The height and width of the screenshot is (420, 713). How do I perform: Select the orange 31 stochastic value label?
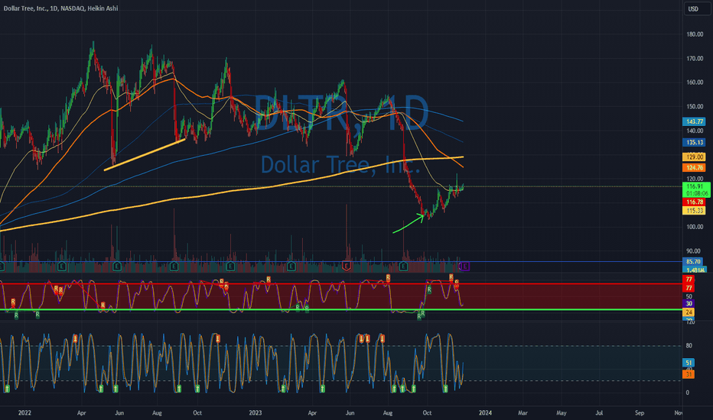(689, 374)
